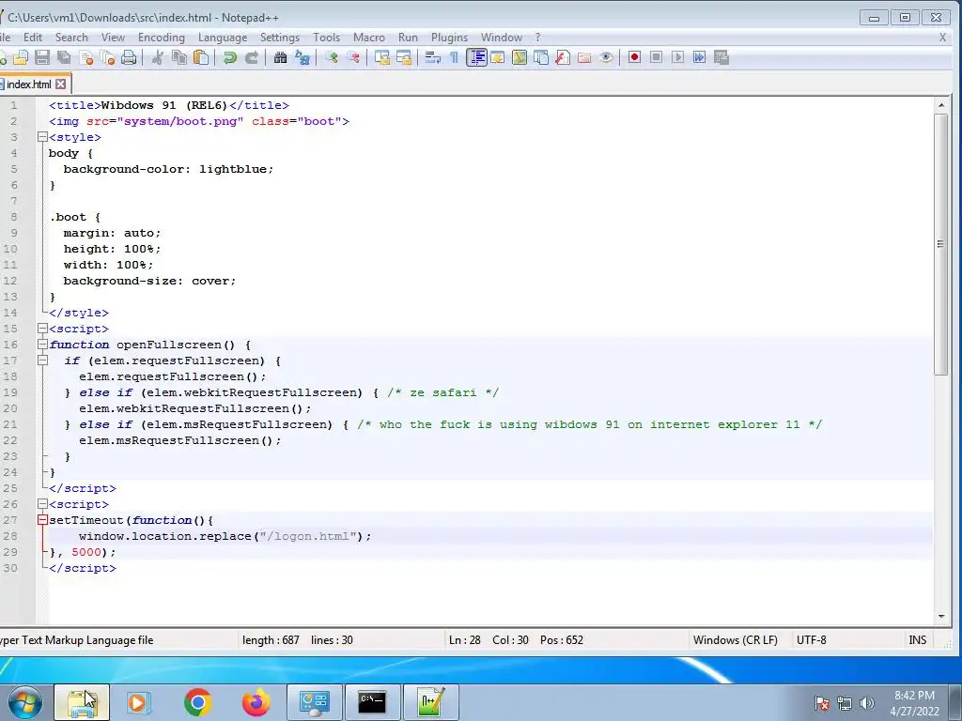
Task: Click the vertical scrollbar thumb
Action: point(940,244)
